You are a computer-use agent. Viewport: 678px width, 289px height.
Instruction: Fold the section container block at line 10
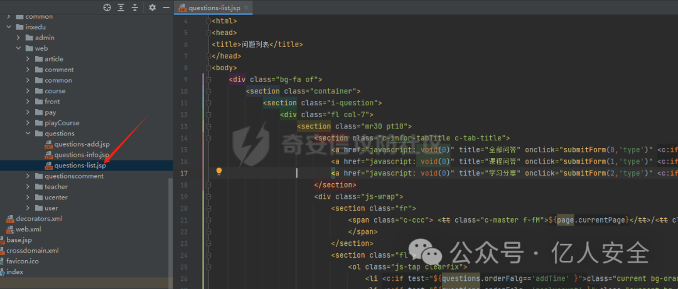208,91
